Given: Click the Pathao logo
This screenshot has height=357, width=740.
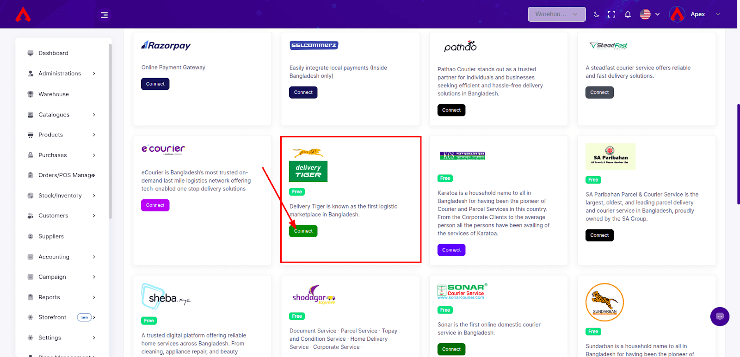Looking at the screenshot, I should coord(460,46).
